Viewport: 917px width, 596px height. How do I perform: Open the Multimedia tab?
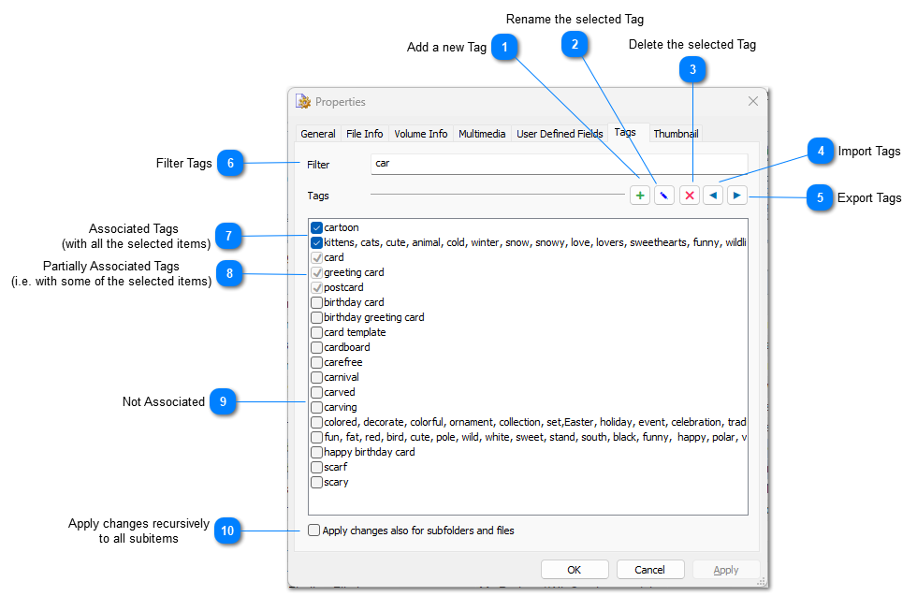tap(482, 134)
